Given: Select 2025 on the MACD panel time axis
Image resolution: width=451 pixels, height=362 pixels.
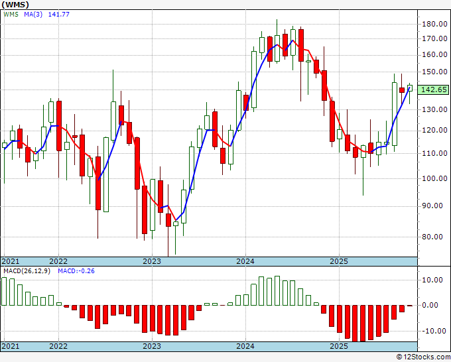Looking at the screenshot, I should (339, 346).
